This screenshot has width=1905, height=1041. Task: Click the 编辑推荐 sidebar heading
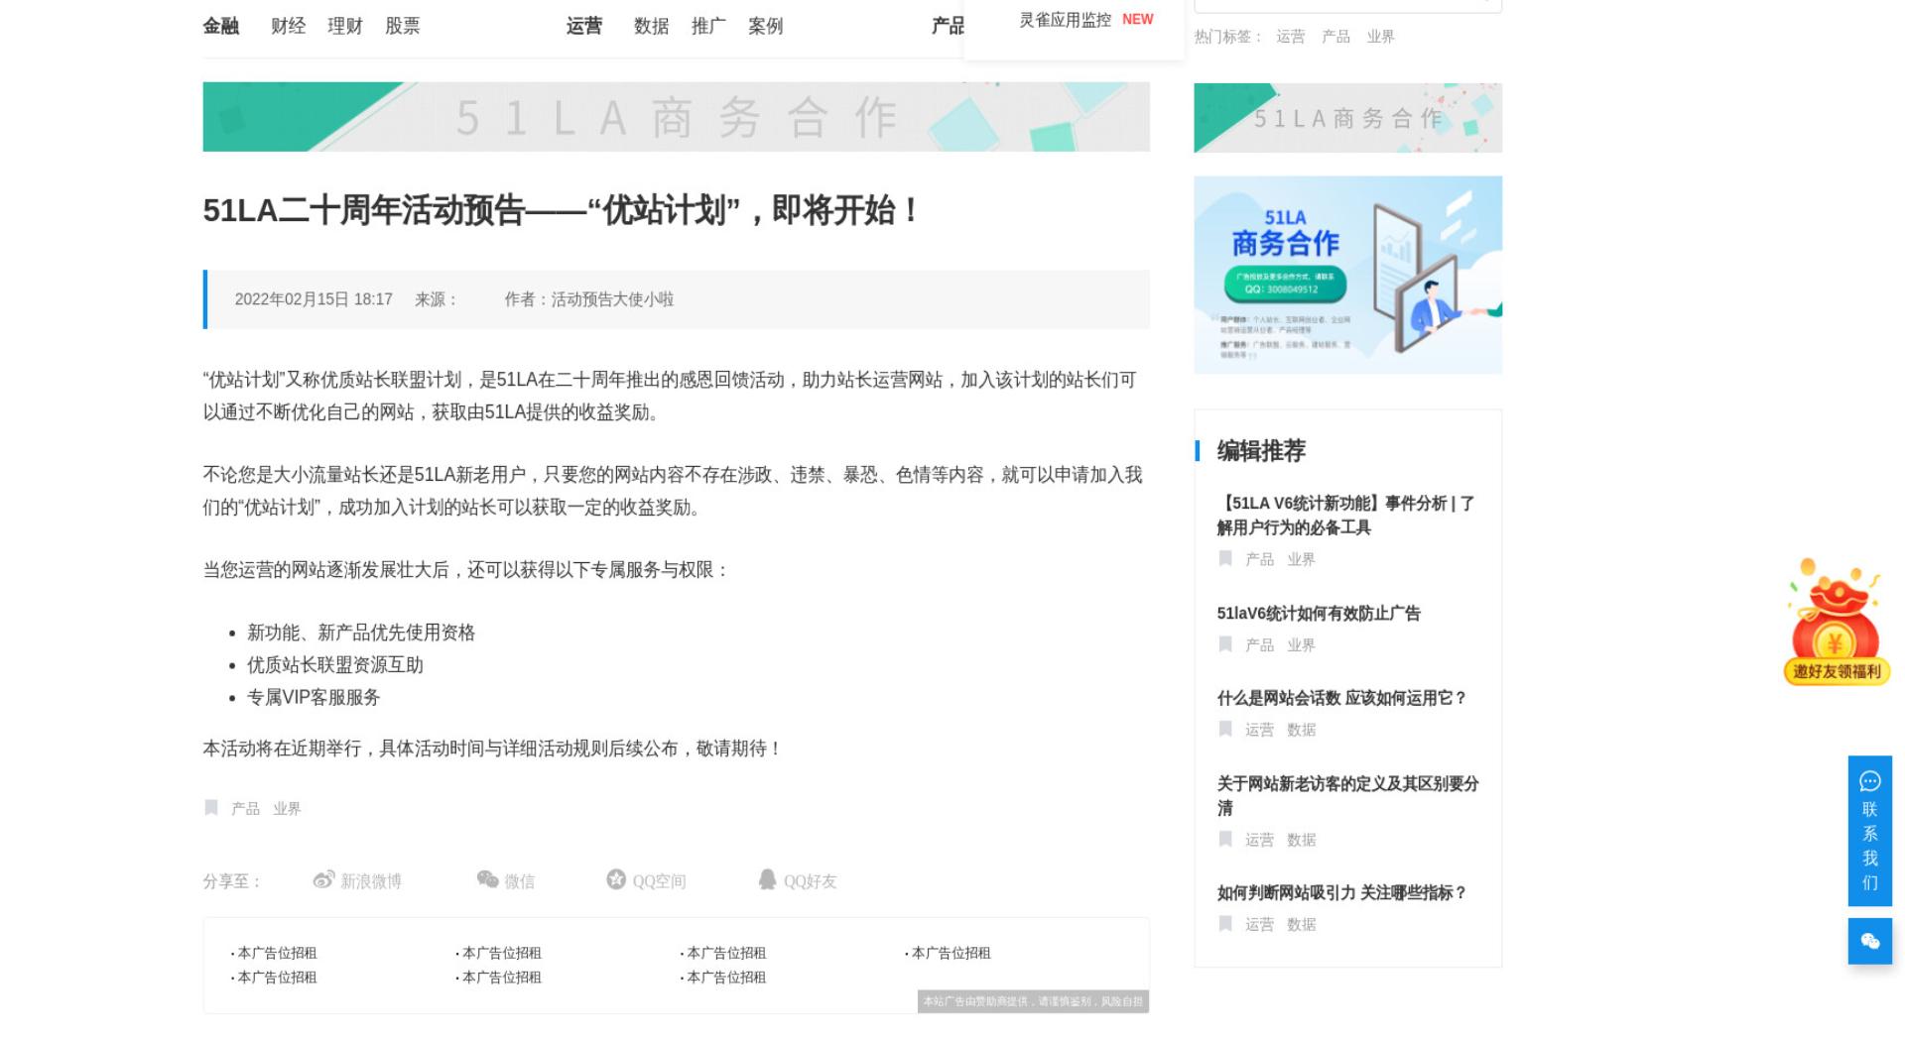coord(1261,451)
